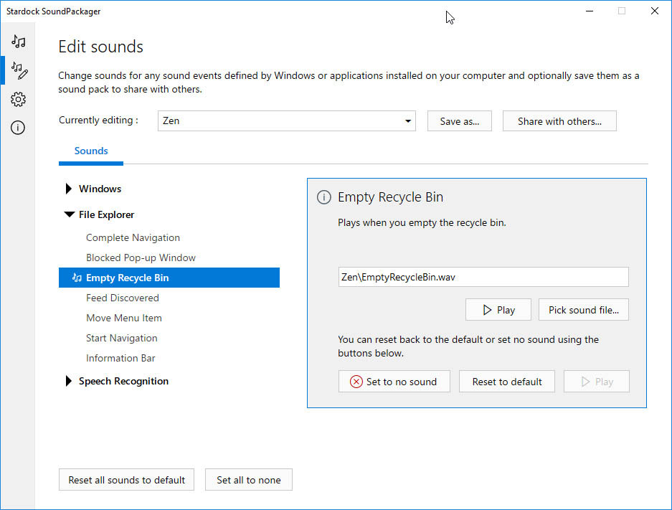672x510 pixels.
Task: Expand the Speech Recognition group
Action: (x=69, y=381)
